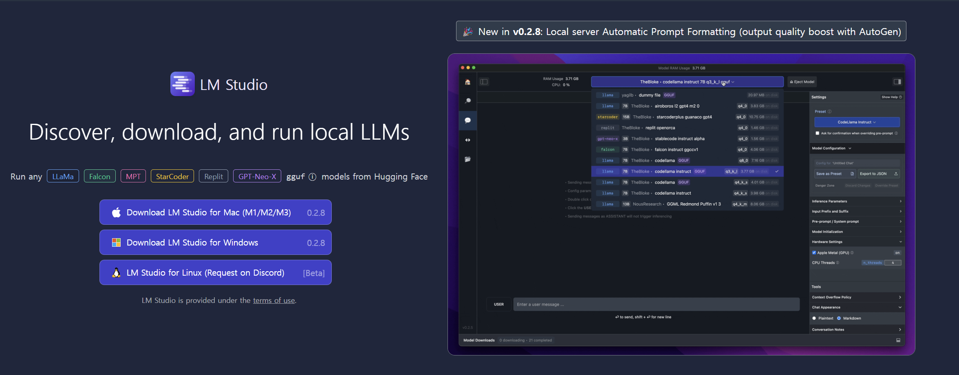Click the GPT-Neo-X model tag

(257, 176)
